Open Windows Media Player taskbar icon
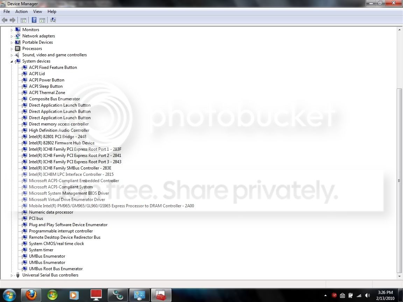The width and height of the screenshot is (403, 302). click(74, 295)
